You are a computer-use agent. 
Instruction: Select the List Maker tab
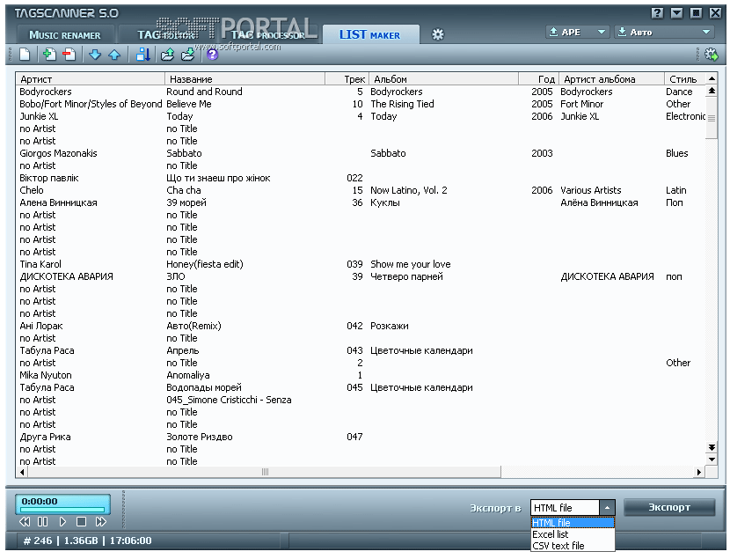pyautogui.click(x=369, y=35)
